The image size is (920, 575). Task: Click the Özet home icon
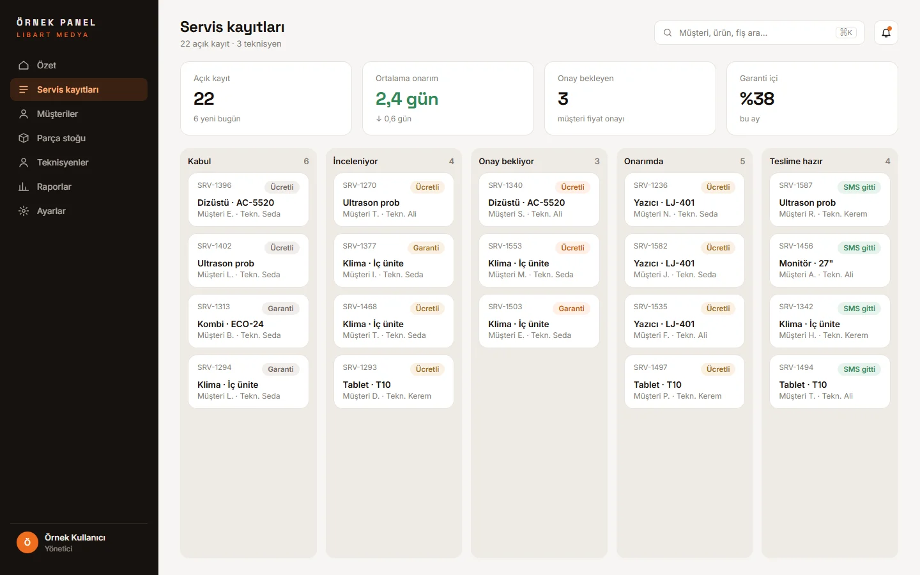click(x=24, y=65)
